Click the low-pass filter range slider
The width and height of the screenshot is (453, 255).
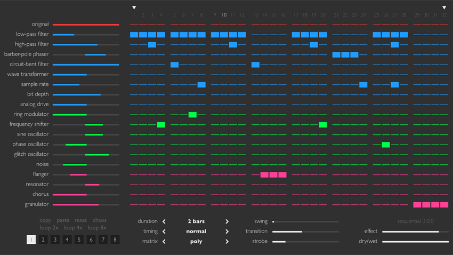[86, 35]
